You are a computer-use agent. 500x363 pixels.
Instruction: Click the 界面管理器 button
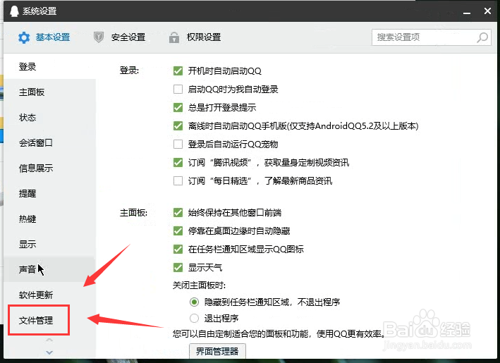pos(217,351)
